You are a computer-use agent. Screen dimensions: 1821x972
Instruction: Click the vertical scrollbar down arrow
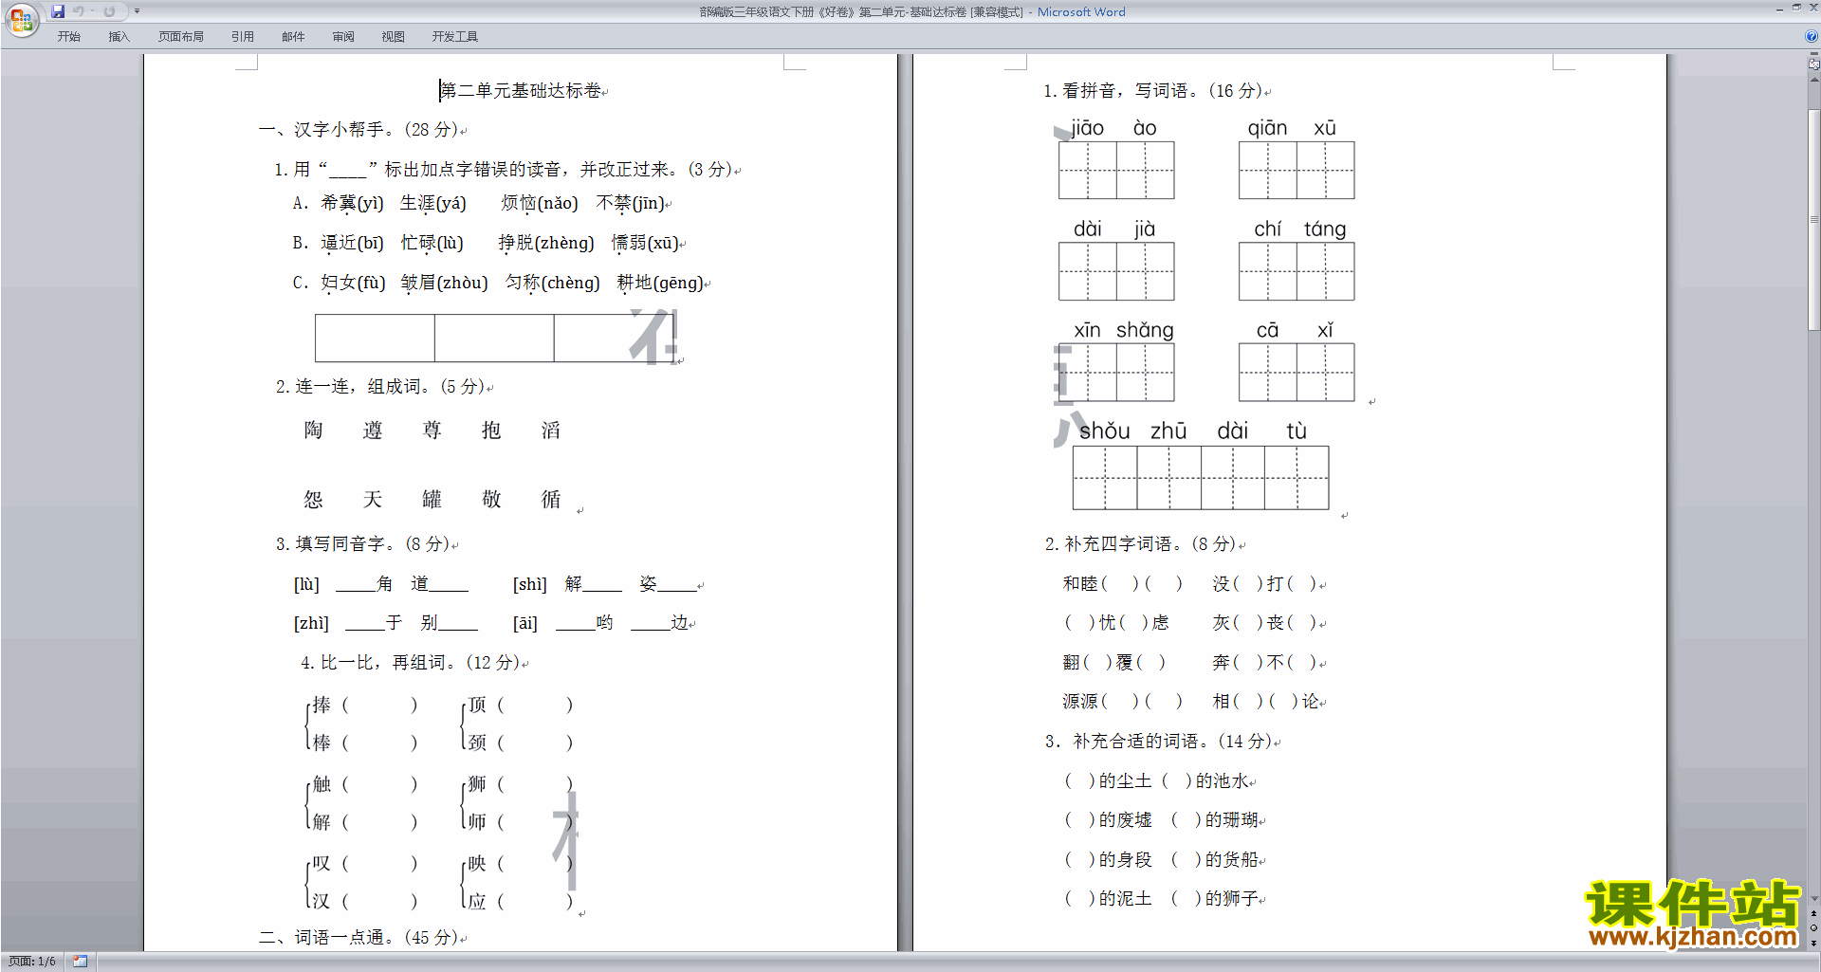(x=1813, y=898)
